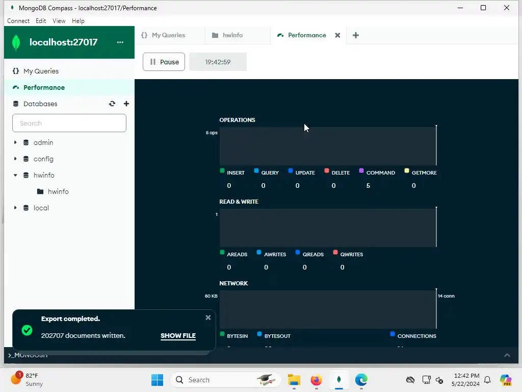This screenshot has width=522, height=392.
Task: Click the INSERT green legend swatch
Action: 222,170
